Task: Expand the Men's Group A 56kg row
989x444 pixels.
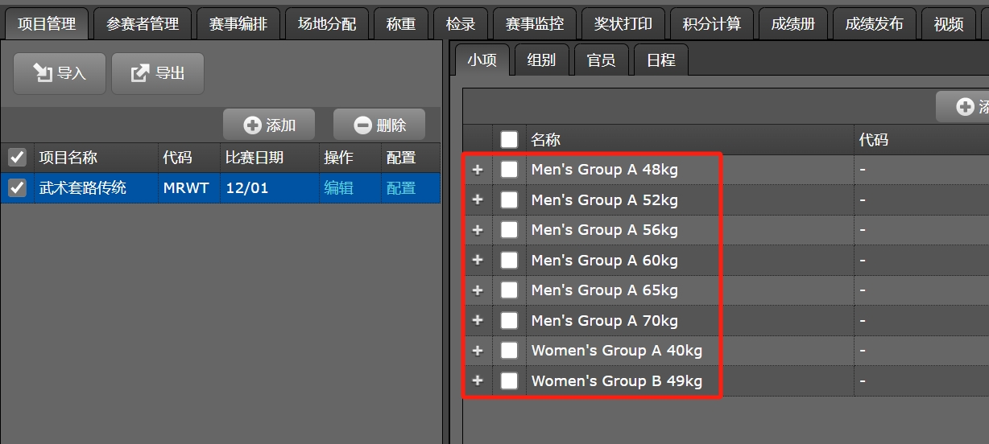Action: click(478, 230)
